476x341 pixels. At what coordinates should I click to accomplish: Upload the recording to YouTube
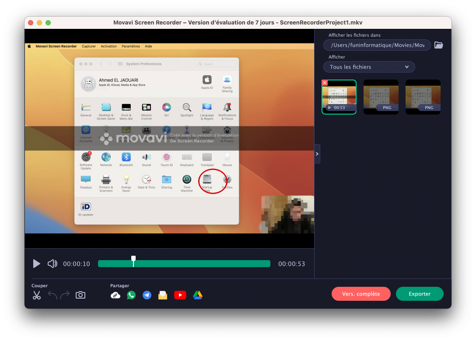tap(180, 295)
